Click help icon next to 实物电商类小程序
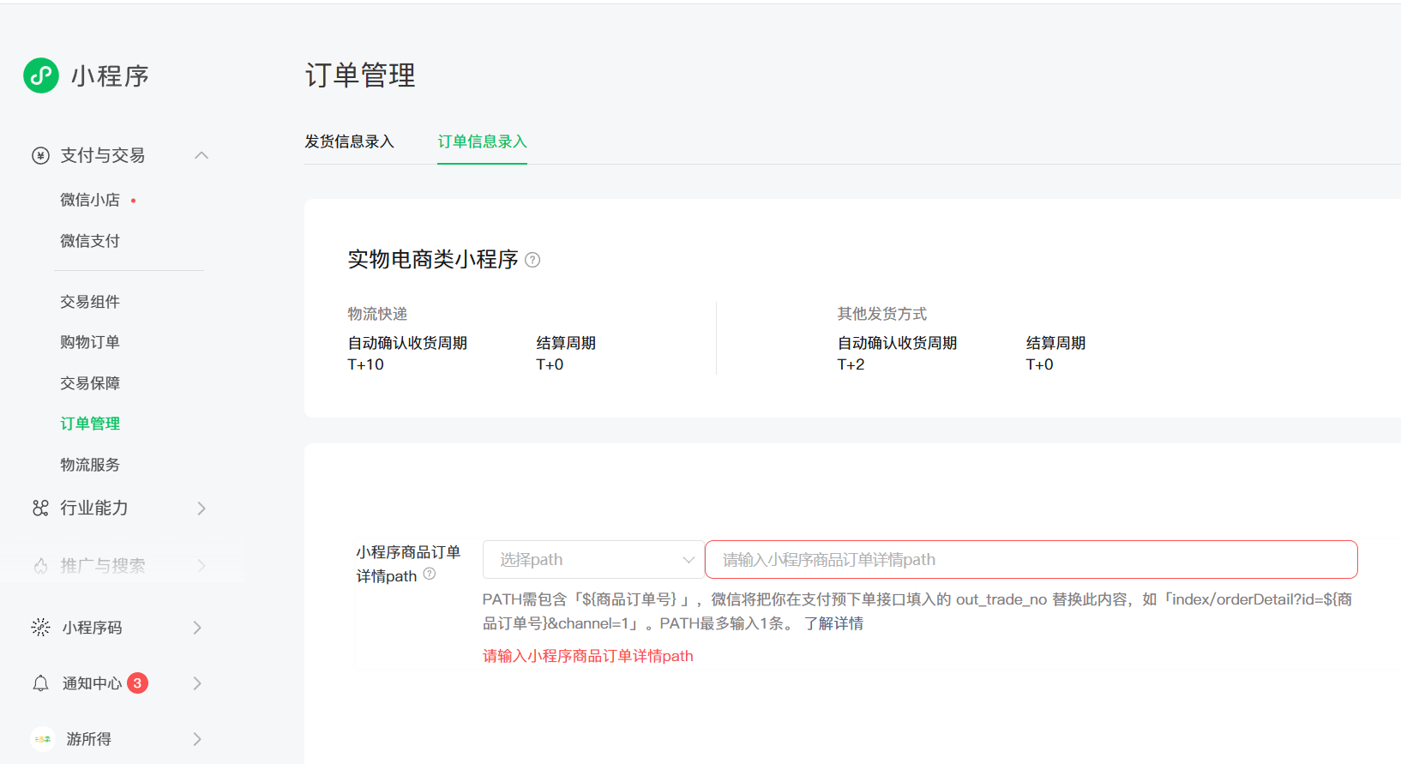The height and width of the screenshot is (764, 1401). pyautogui.click(x=532, y=260)
